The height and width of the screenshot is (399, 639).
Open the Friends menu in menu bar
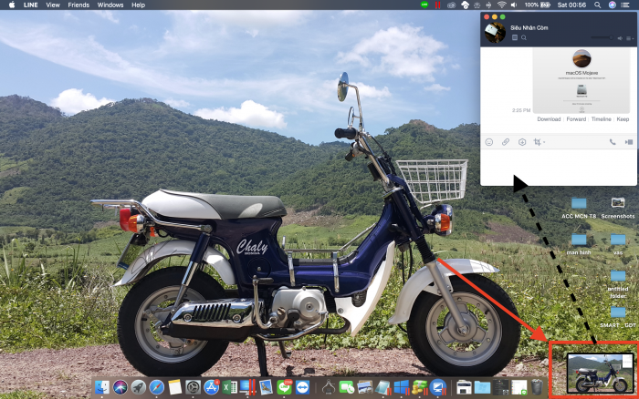(79, 5)
